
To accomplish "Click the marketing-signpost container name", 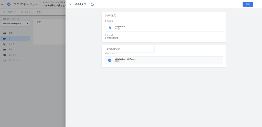I will (54, 6).
